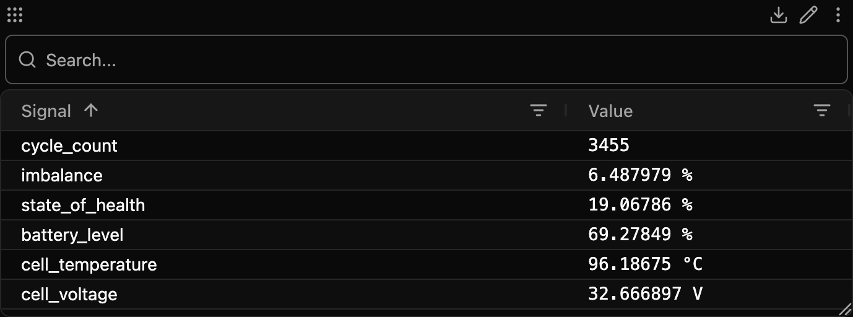853x317 pixels.
Task: Select the imbalance signal row
Action: pyautogui.click(x=426, y=175)
